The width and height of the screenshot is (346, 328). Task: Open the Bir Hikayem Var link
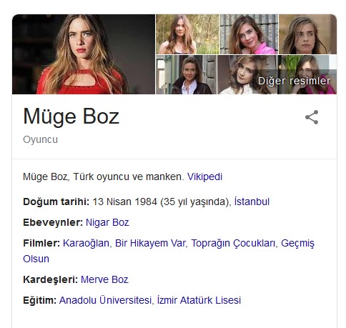click(x=150, y=243)
